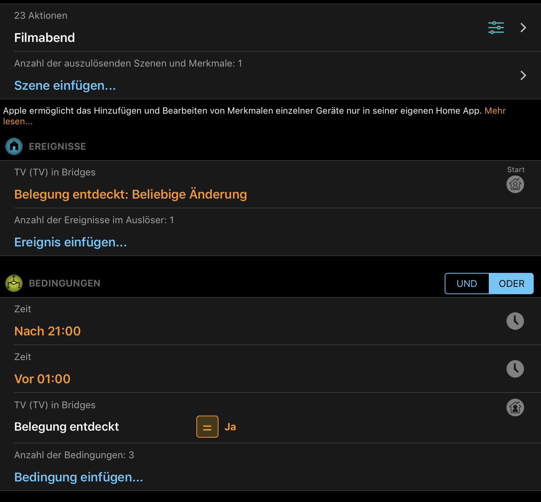Click the Bedingungen conditions icon
The width and height of the screenshot is (541, 502).
pos(14,283)
